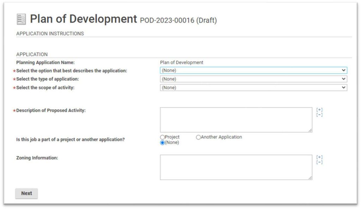Click [-] to shrink the Description text area
The height and width of the screenshot is (209, 361).
pyautogui.click(x=319, y=114)
